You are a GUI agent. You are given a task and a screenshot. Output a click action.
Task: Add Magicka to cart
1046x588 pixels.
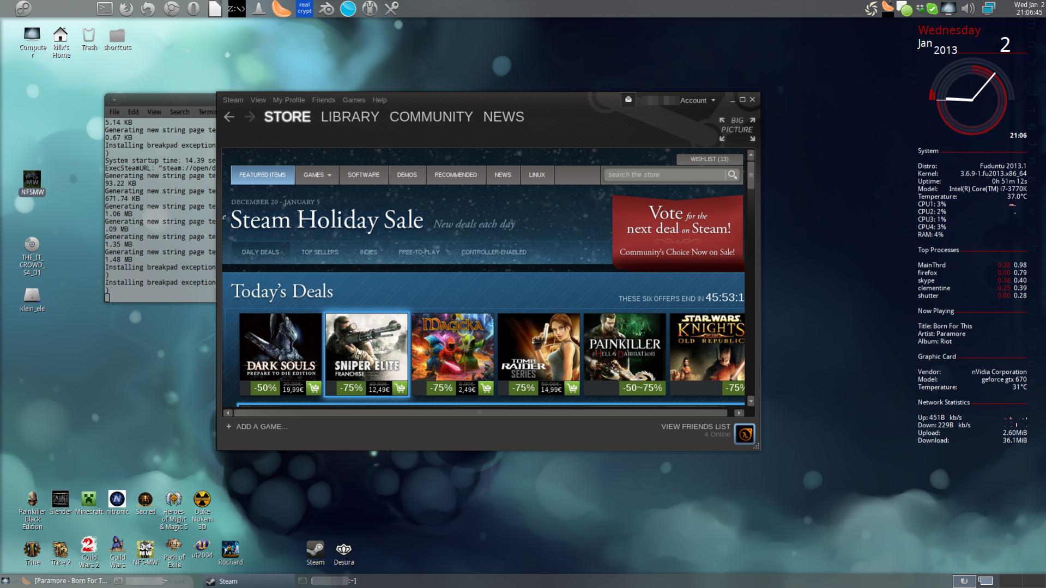click(486, 388)
